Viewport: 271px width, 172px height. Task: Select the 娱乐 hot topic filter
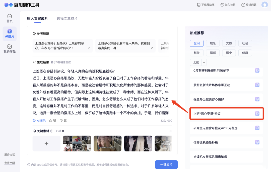[x=213, y=43]
